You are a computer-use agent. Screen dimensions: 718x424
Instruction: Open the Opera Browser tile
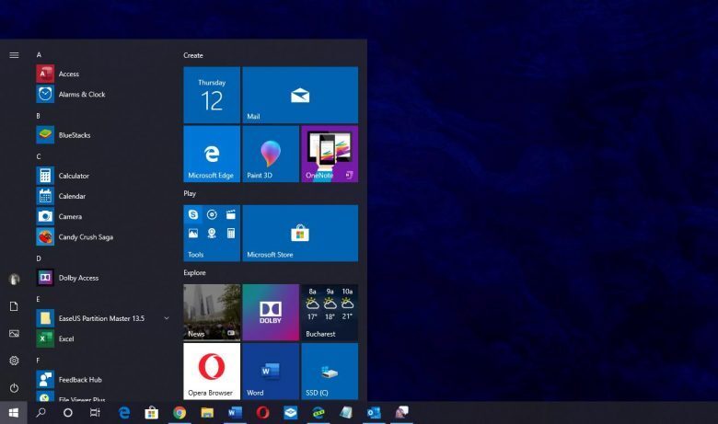click(211, 371)
